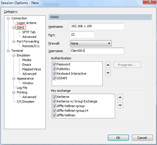This screenshot has width=157, height=145.
Task: Select Emulation category
Action: [23, 55]
